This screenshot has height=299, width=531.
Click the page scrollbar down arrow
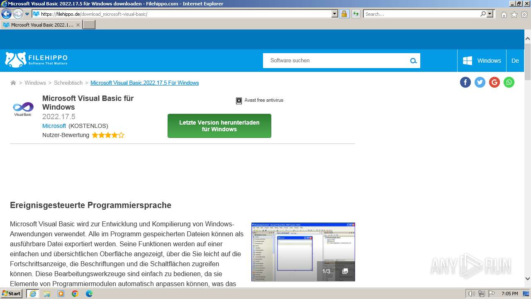(527, 279)
